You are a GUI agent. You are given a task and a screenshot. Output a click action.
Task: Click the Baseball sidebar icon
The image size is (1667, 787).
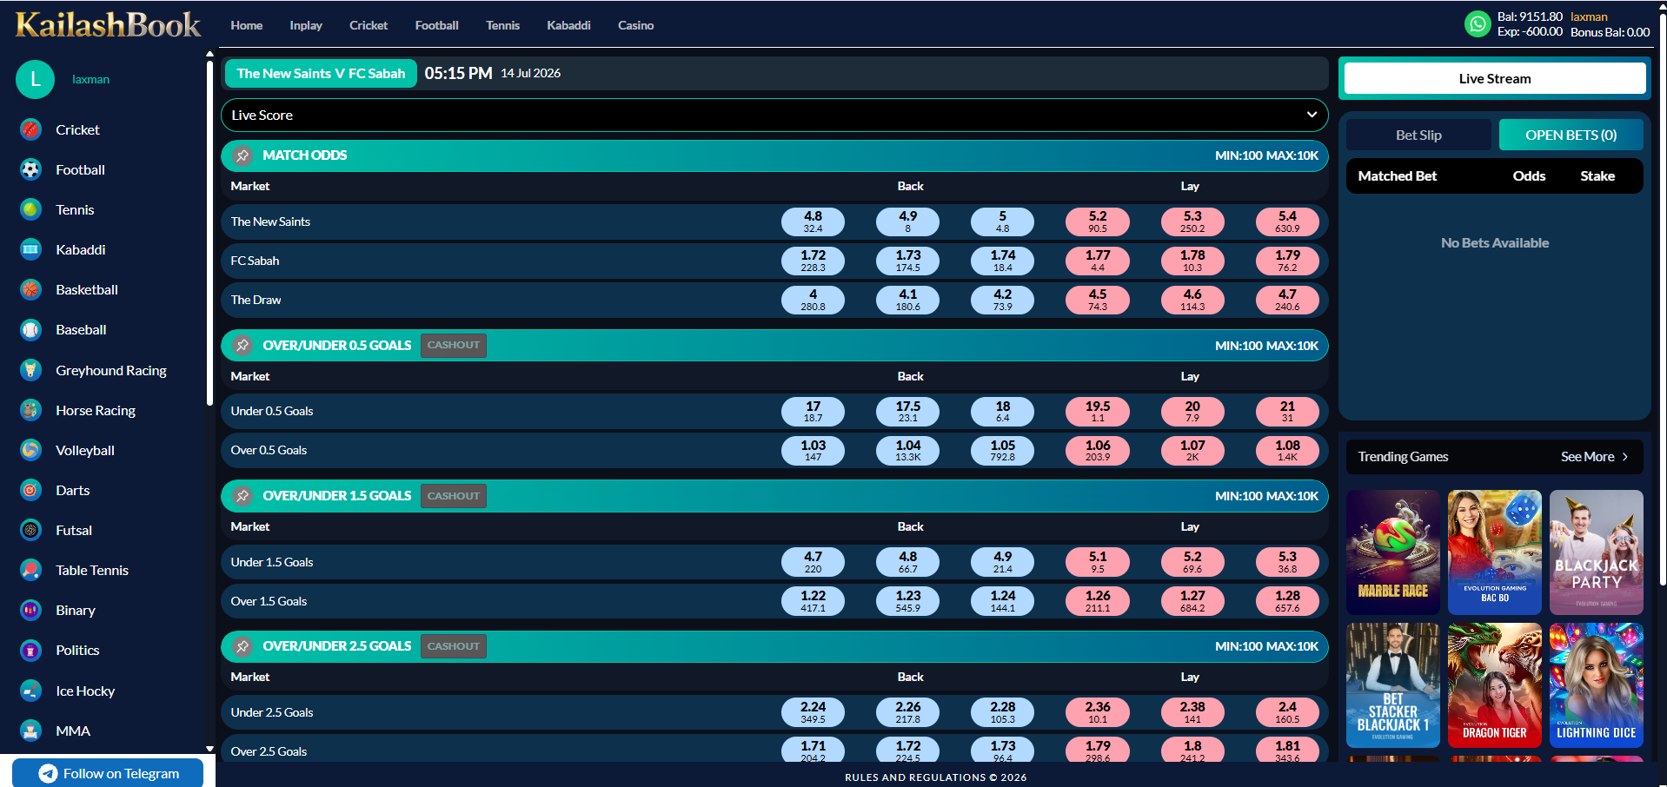tap(30, 330)
